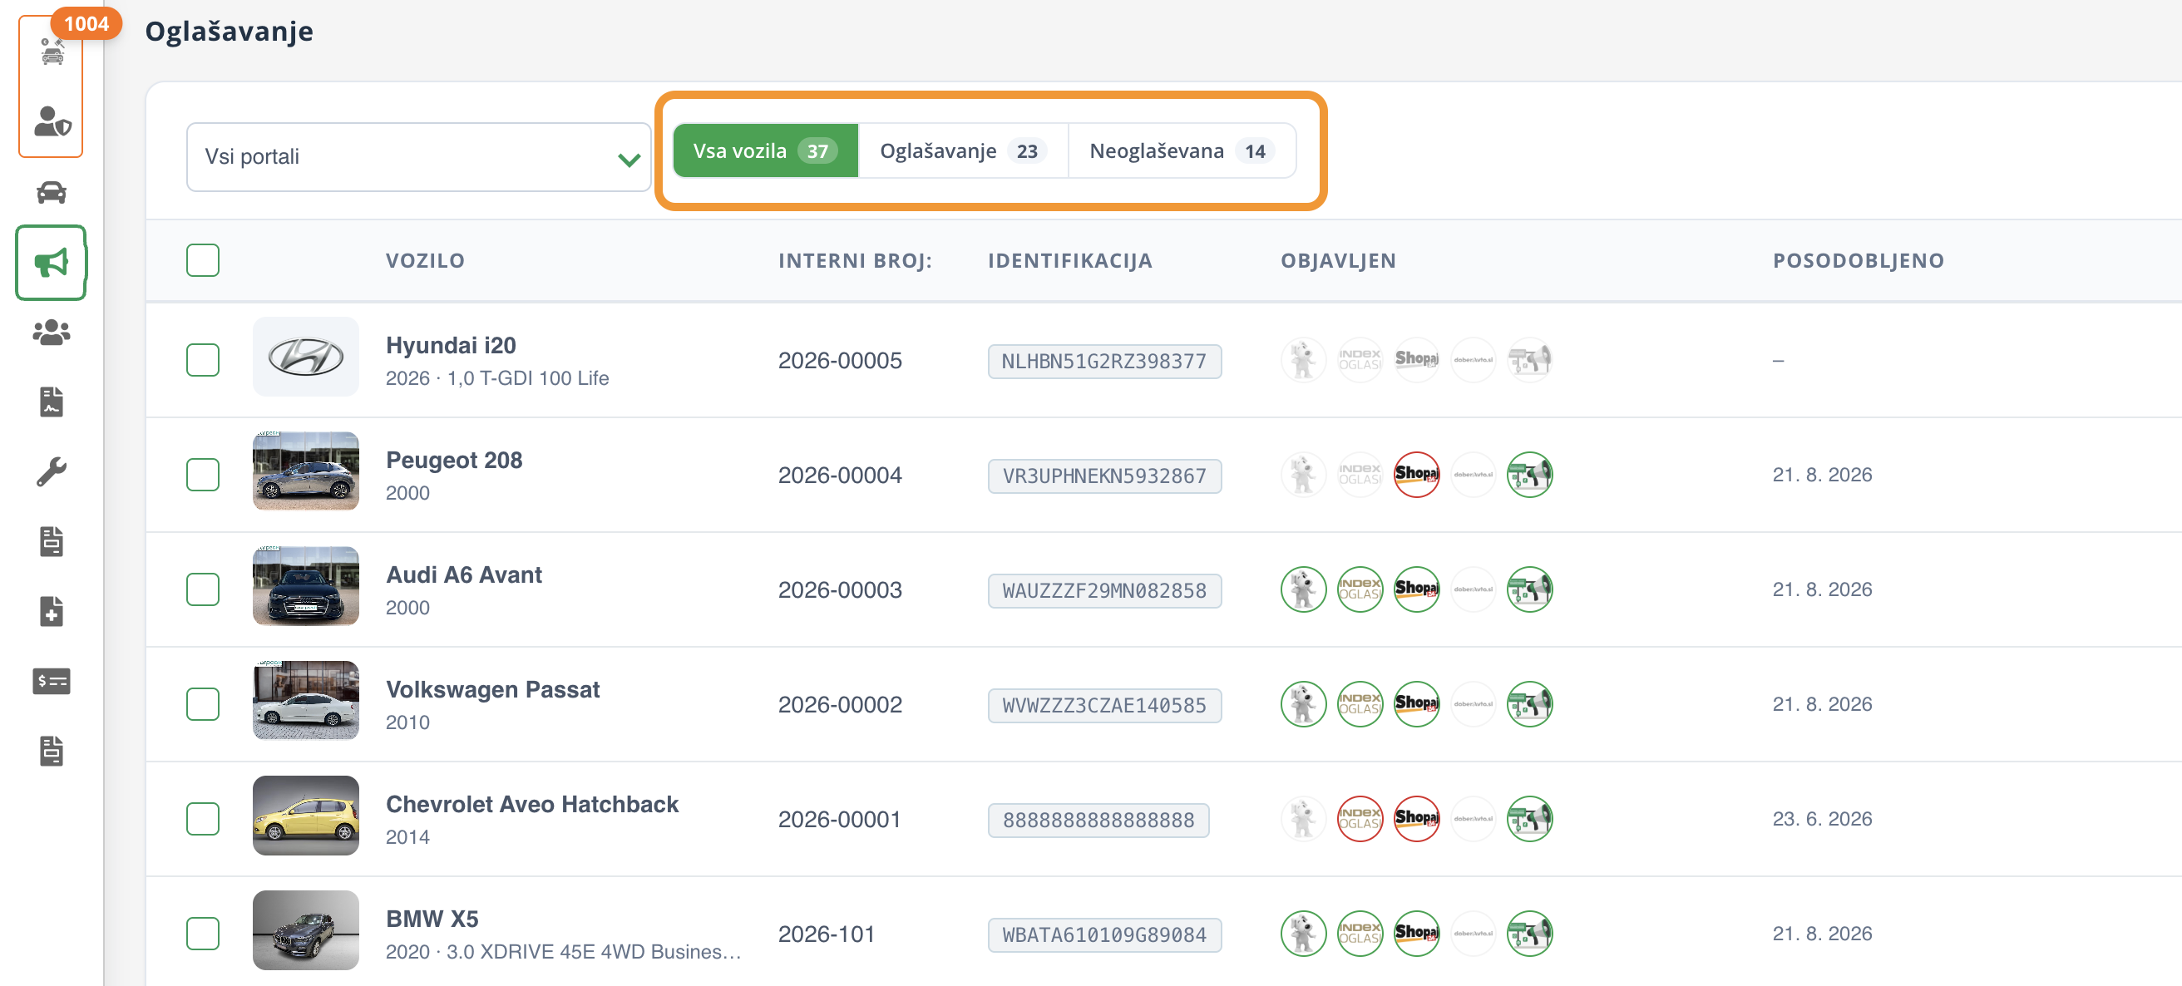Image resolution: width=2182 pixels, height=986 pixels.
Task: Click the VOZILO column header
Action: click(x=425, y=261)
